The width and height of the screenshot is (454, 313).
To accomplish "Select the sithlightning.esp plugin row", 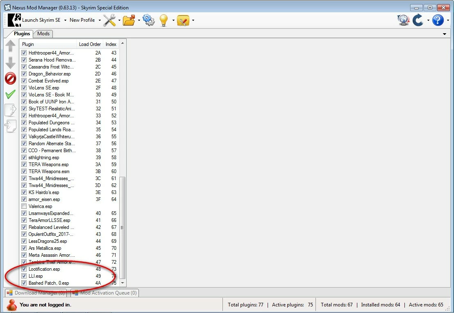I will (70, 158).
